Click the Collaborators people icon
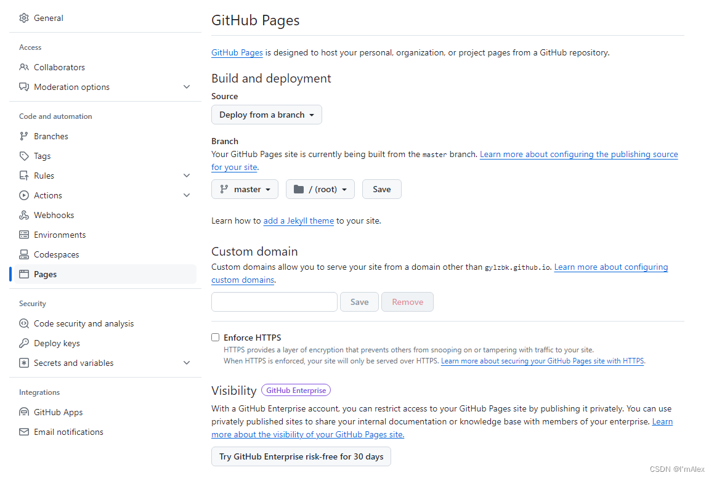Screen dimensions: 714x478 (x=24, y=67)
